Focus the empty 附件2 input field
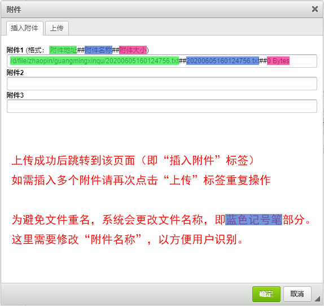This screenshot has height=306, width=324. tap(162, 84)
